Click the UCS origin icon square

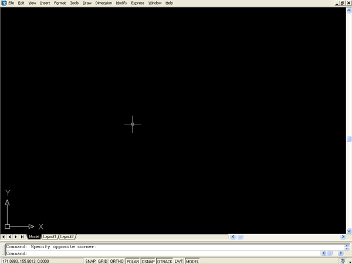[x=8, y=226]
